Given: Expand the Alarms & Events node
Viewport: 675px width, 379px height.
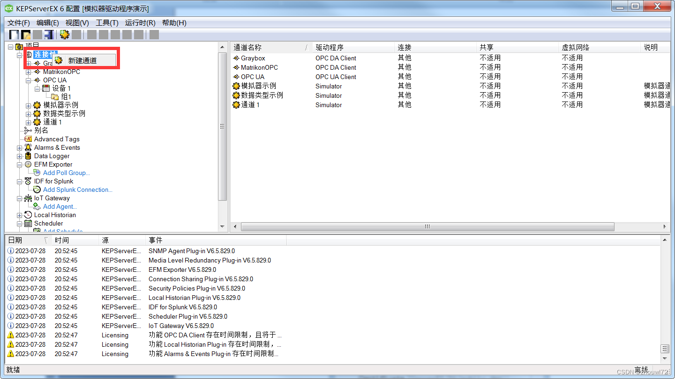Looking at the screenshot, I should click(x=19, y=147).
